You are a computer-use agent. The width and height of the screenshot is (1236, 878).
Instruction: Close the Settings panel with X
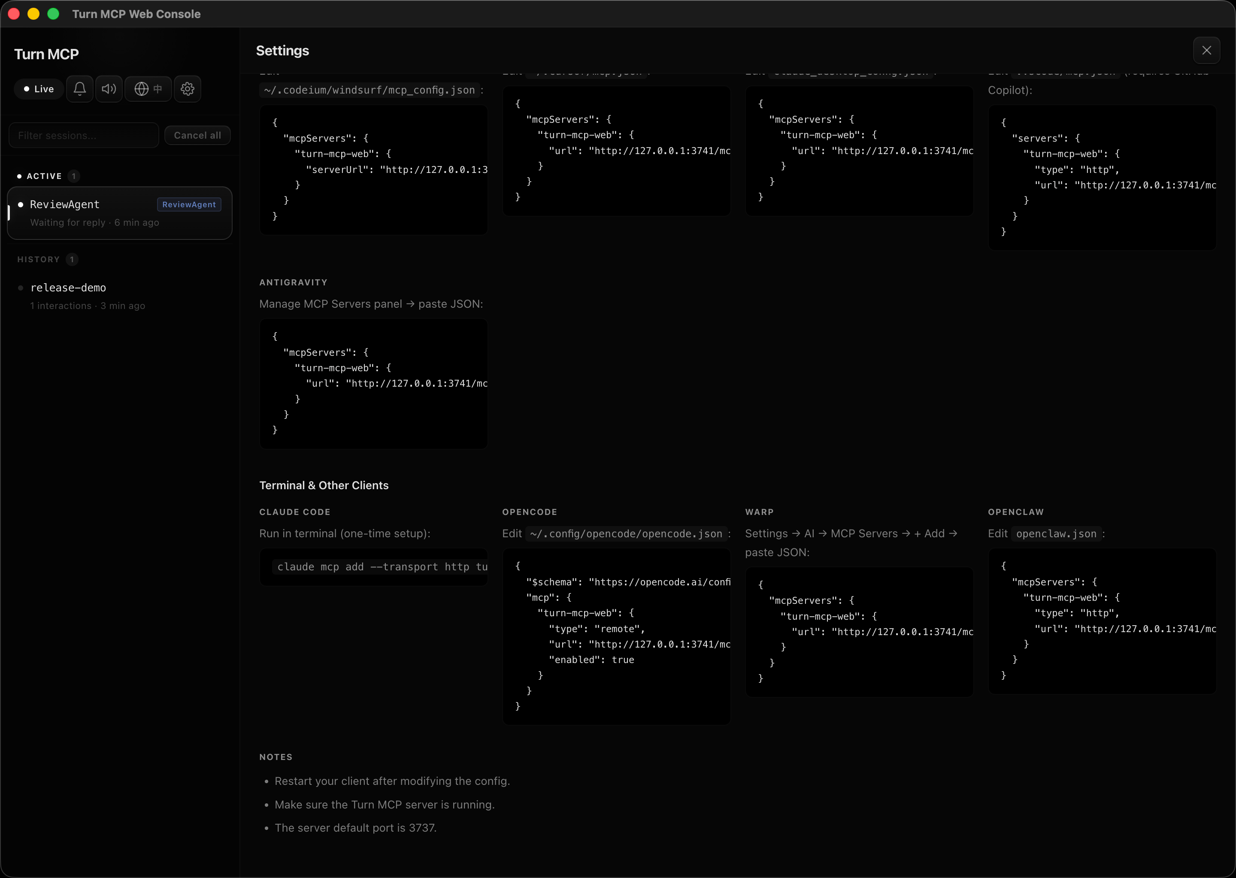point(1206,50)
